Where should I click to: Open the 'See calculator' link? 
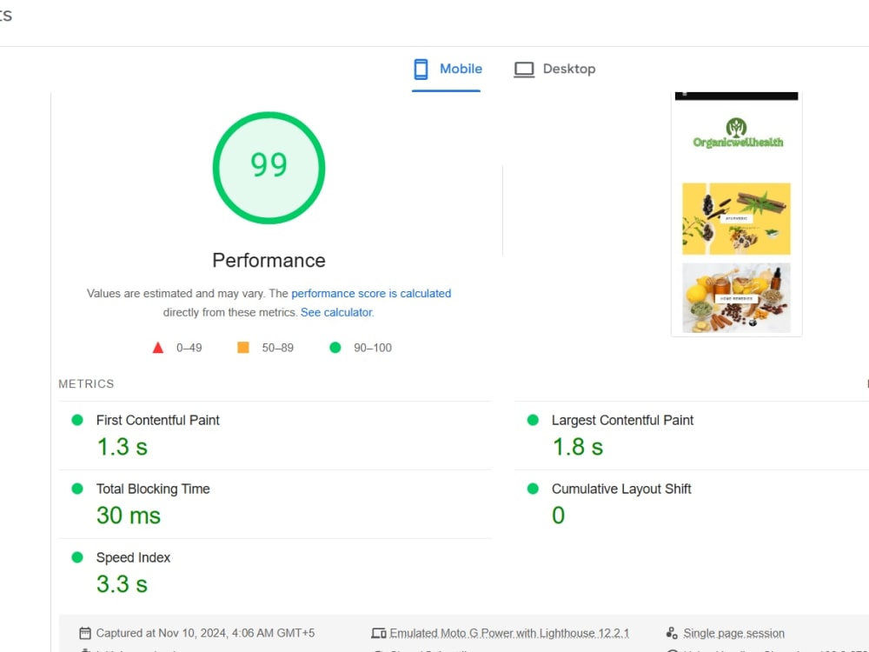coord(336,312)
